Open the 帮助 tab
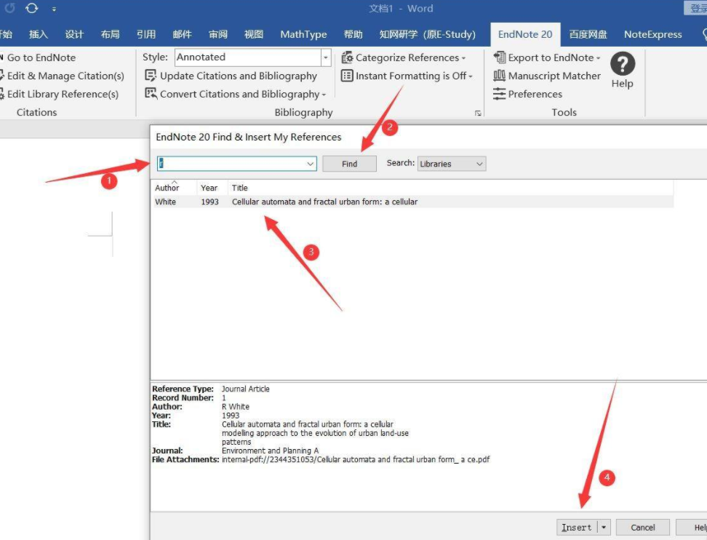Image resolution: width=707 pixels, height=540 pixels. [x=353, y=34]
